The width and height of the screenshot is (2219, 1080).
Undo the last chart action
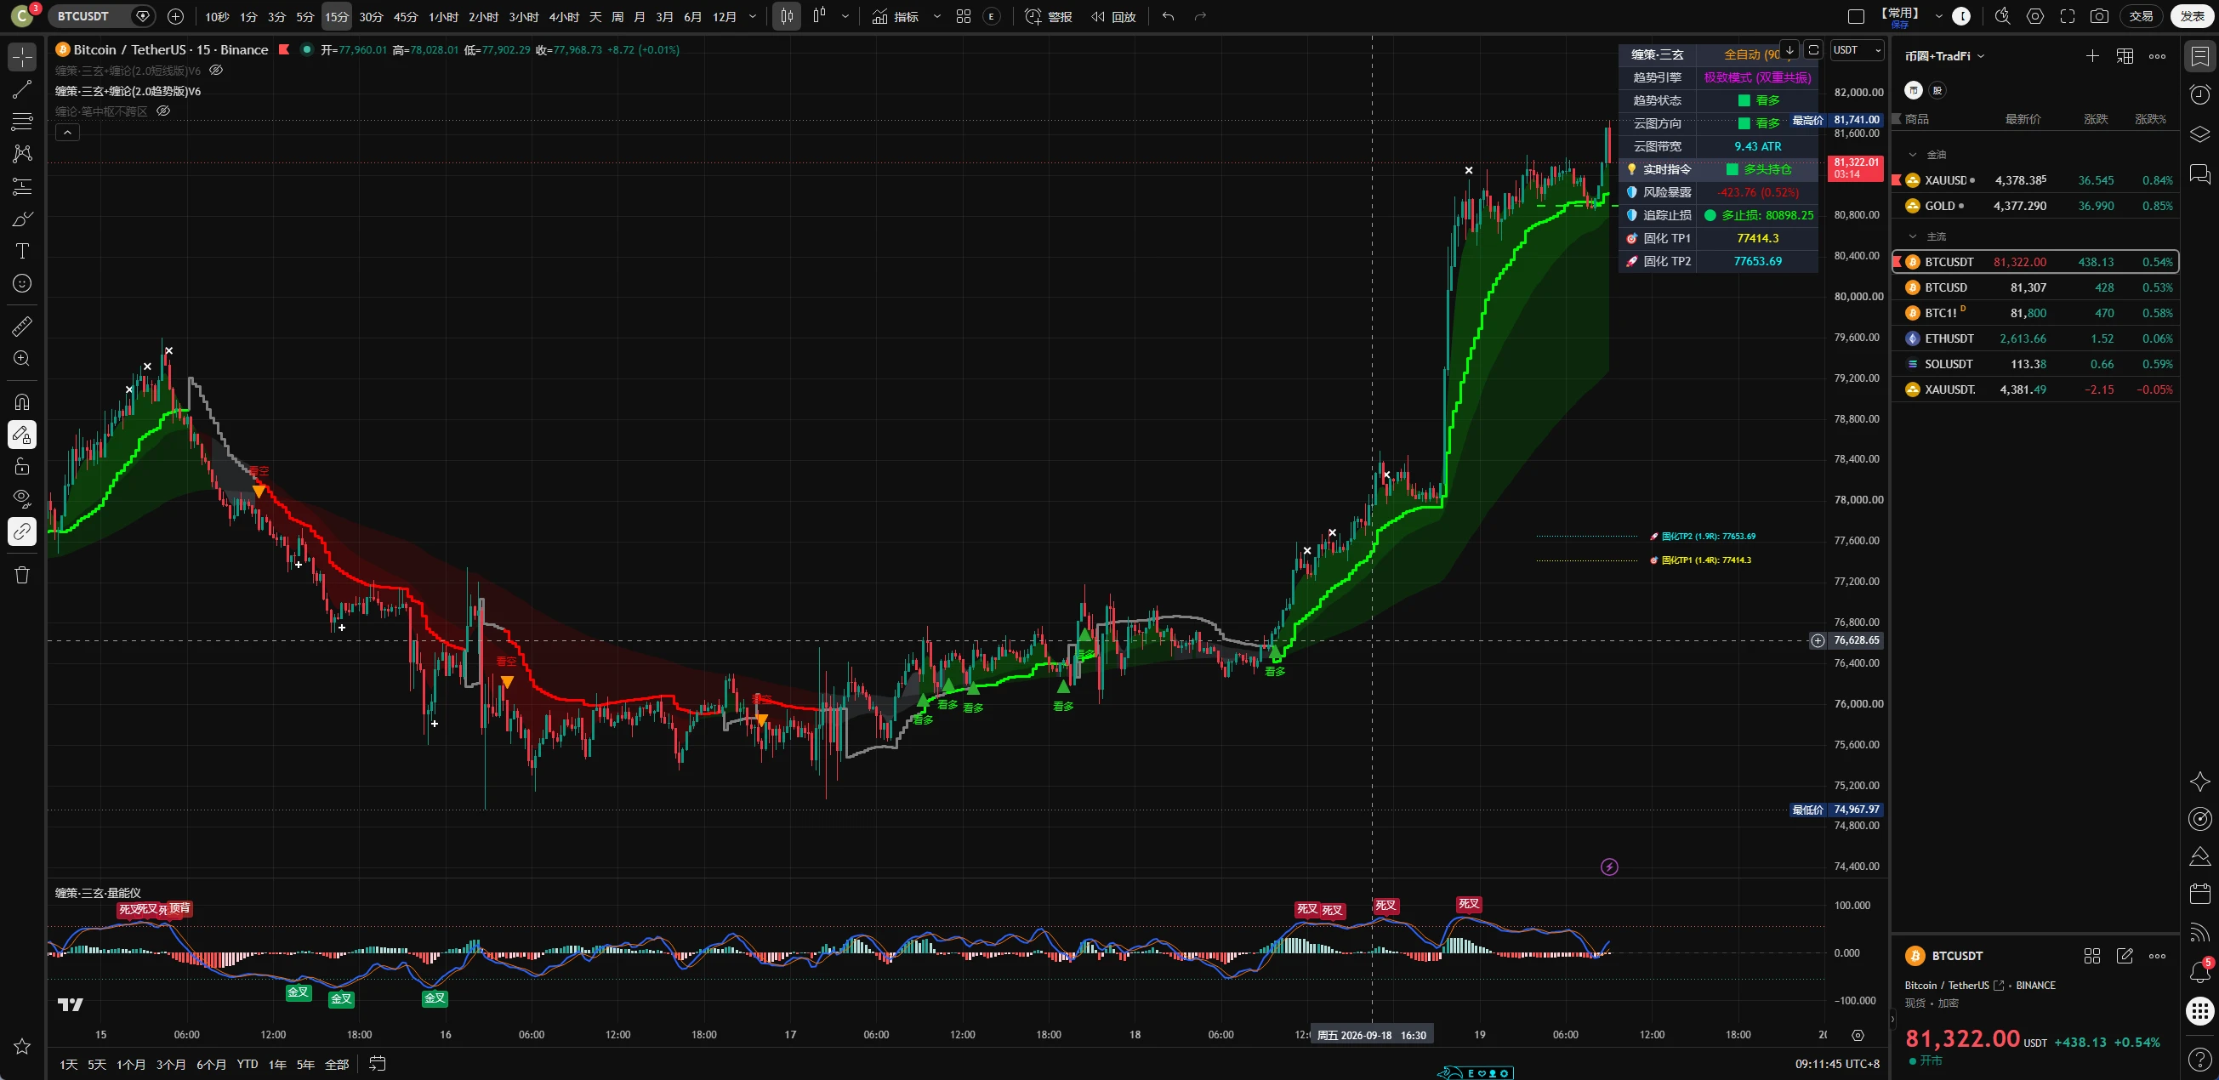(x=1168, y=16)
